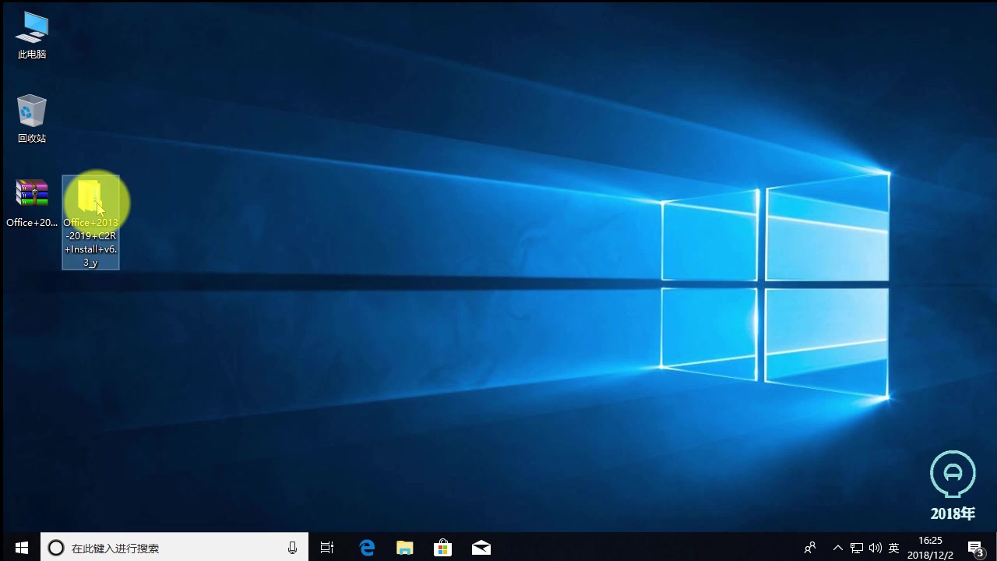Open the People icon in the tray
This screenshot has width=997, height=561.
click(810, 548)
